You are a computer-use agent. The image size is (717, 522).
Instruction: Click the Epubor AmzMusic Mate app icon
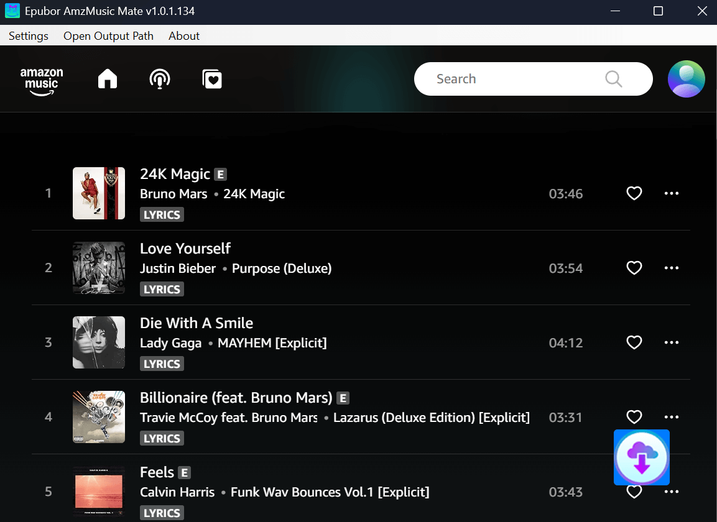point(12,11)
